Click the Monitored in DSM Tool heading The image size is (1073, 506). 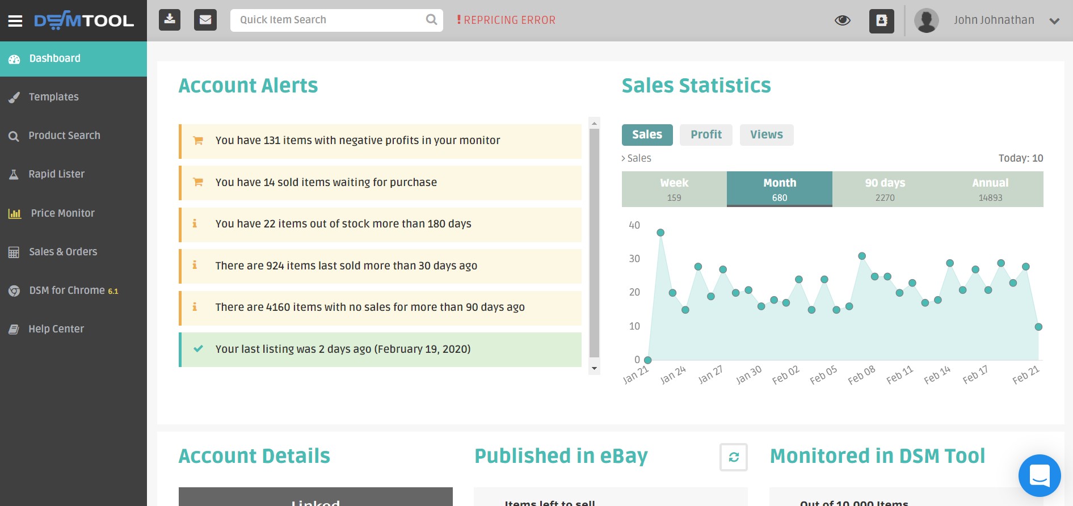pyautogui.click(x=877, y=456)
